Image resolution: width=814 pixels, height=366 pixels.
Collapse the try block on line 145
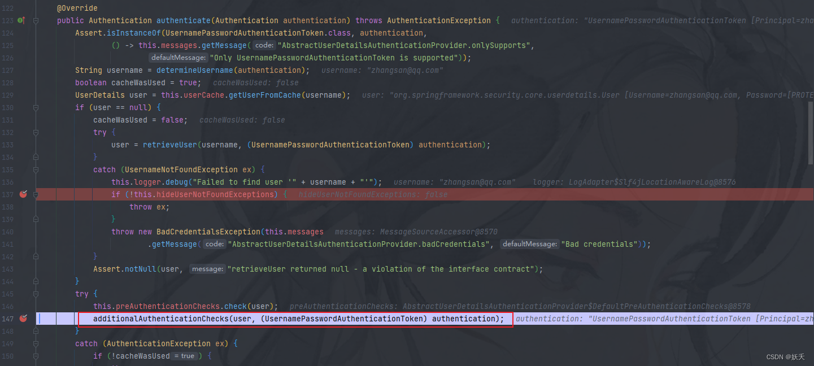pyautogui.click(x=36, y=293)
